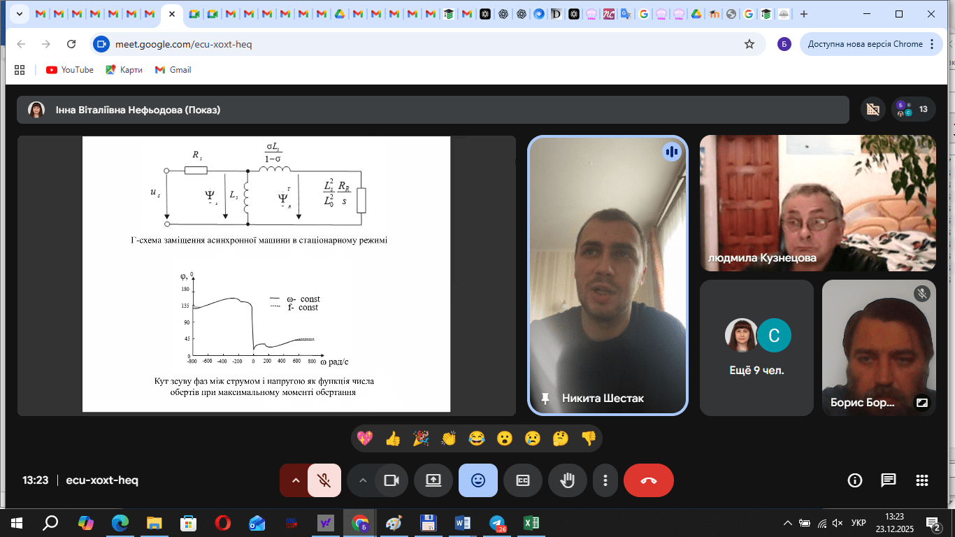
Task: Open the YouTube bookmark
Action: [x=70, y=70]
